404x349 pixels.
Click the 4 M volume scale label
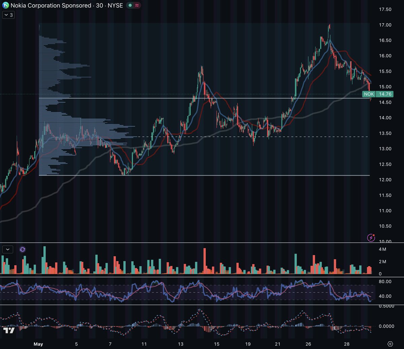(x=382, y=249)
